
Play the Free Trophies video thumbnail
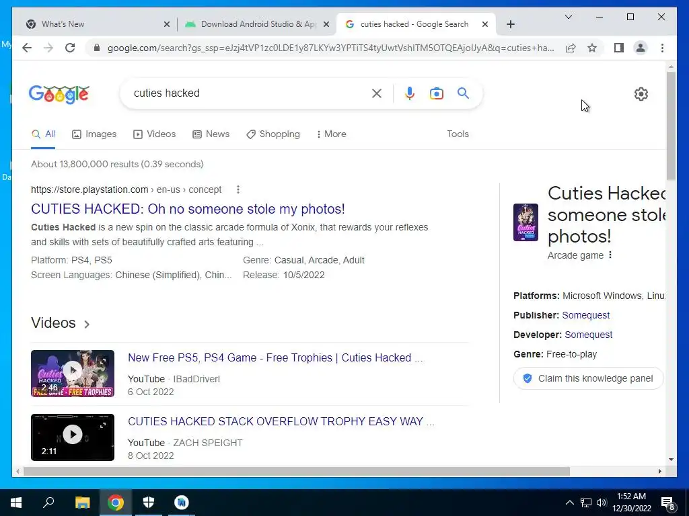[73, 374]
